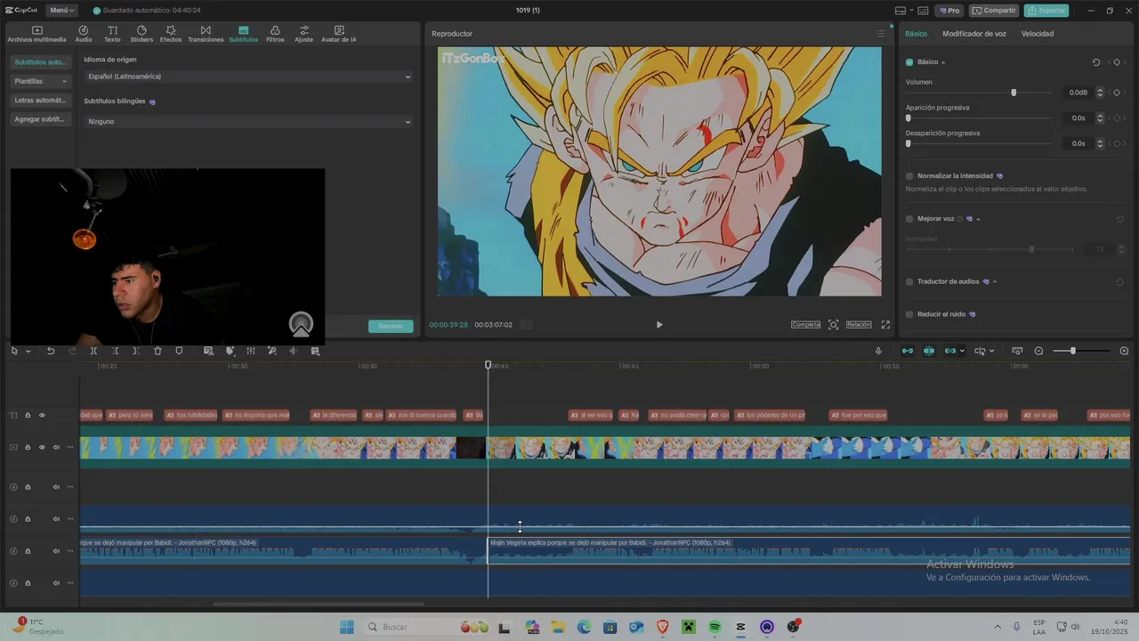Open the Subtítulos bilingües dropdown
Screen dimensions: 1139x641
coord(248,121)
